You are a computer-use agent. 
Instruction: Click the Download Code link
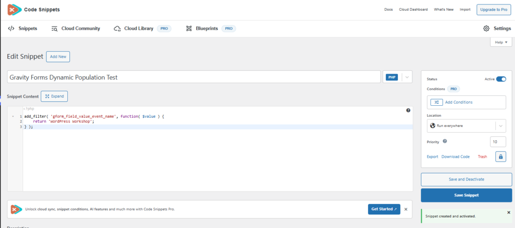click(455, 157)
